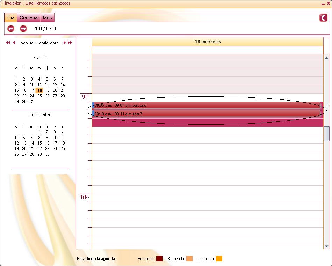Viewport: 332px width, 266px height.
Task: Minimize the Interaxion window
Action: (x=323, y=3)
